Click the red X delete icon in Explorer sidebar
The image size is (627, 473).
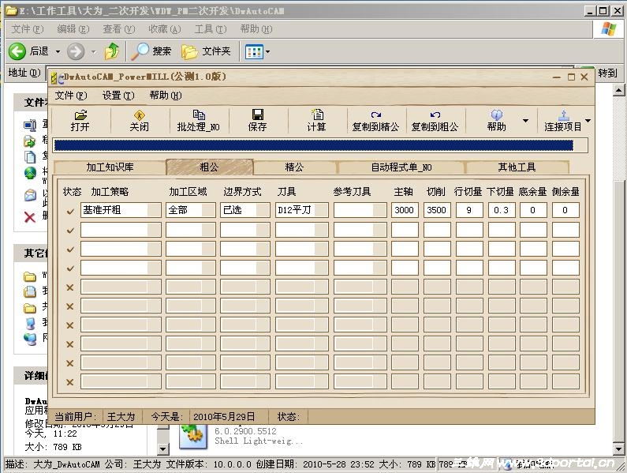pos(30,217)
